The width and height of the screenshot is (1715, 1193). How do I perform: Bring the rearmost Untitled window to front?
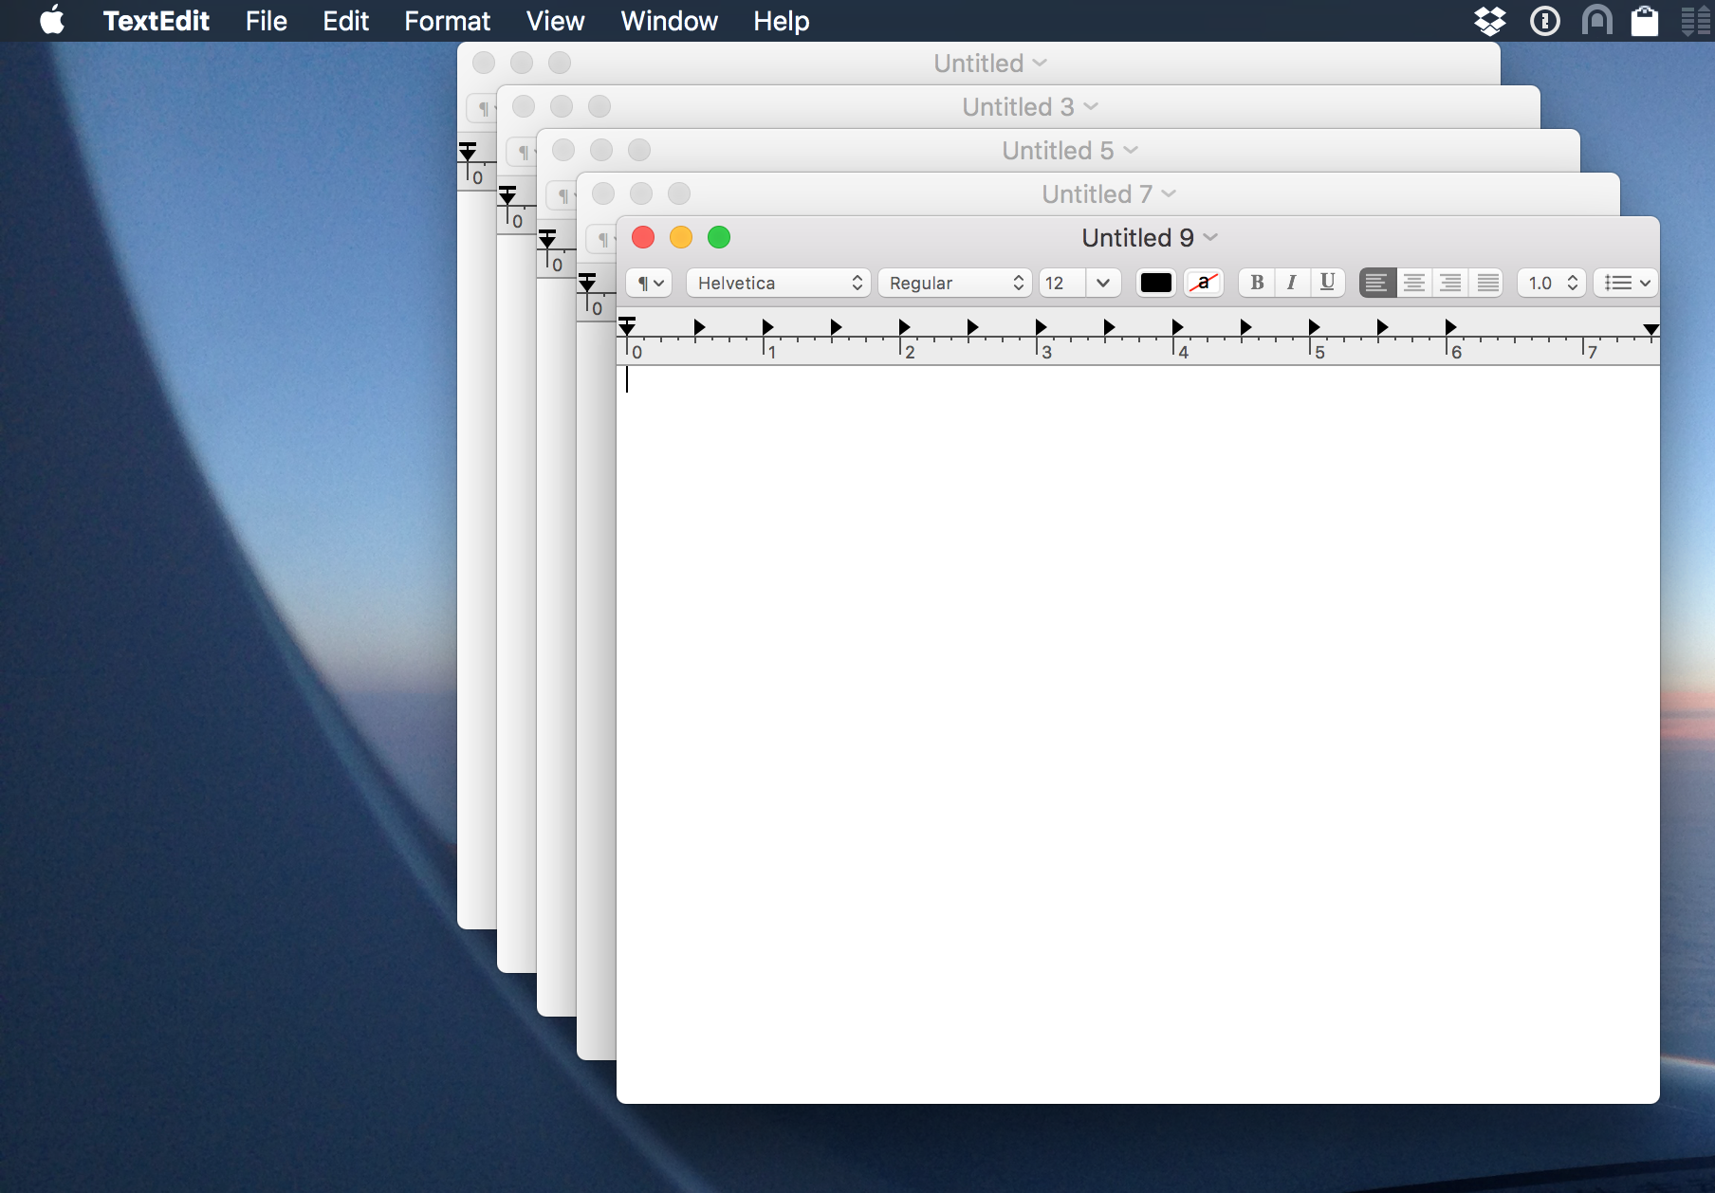(x=978, y=63)
